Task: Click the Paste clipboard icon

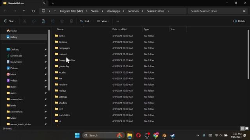Action: coord(43,21)
